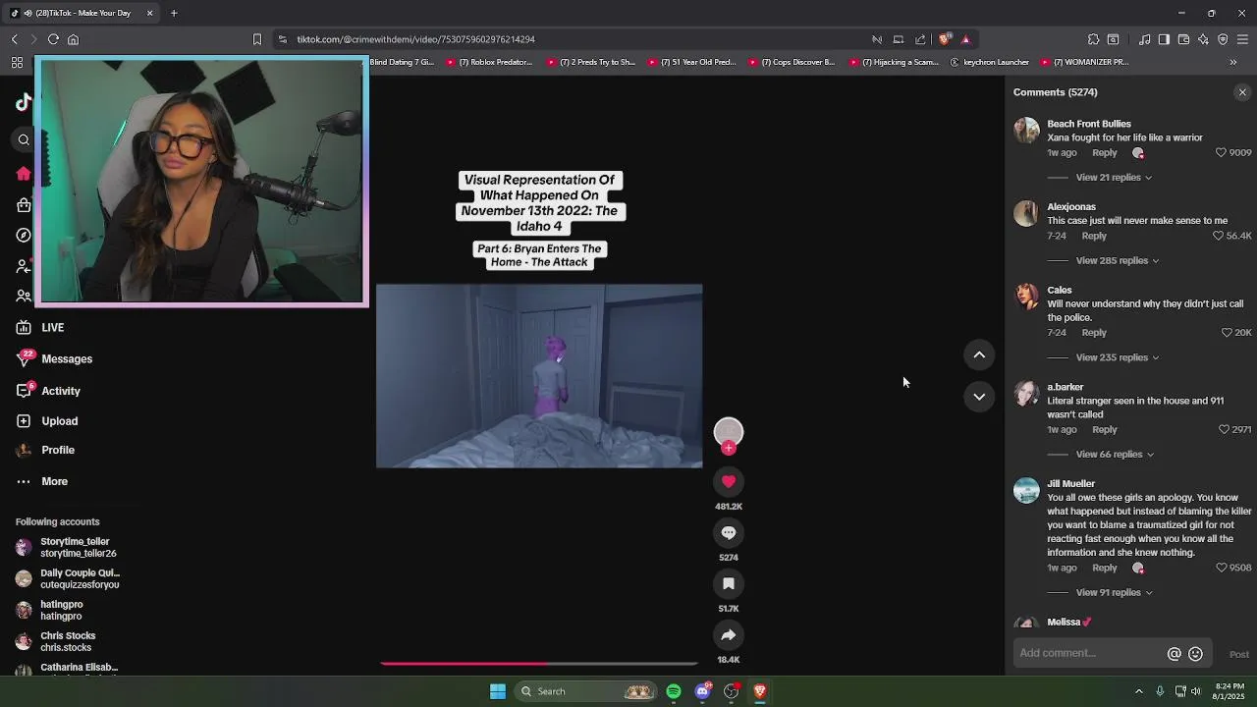The image size is (1257, 707).
Task: Reply to Cales' comment
Action: (1094, 333)
